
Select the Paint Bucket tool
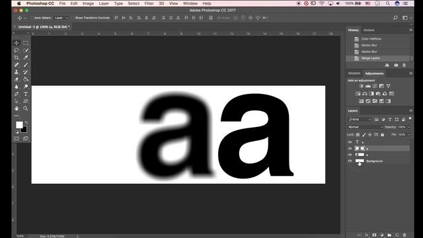[x=26, y=79]
